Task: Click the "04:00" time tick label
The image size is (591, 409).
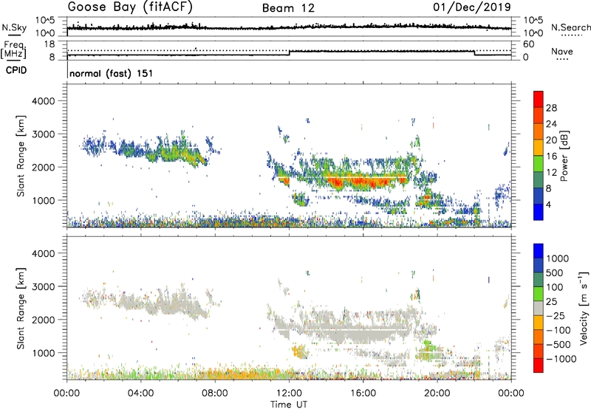Action: (x=140, y=393)
